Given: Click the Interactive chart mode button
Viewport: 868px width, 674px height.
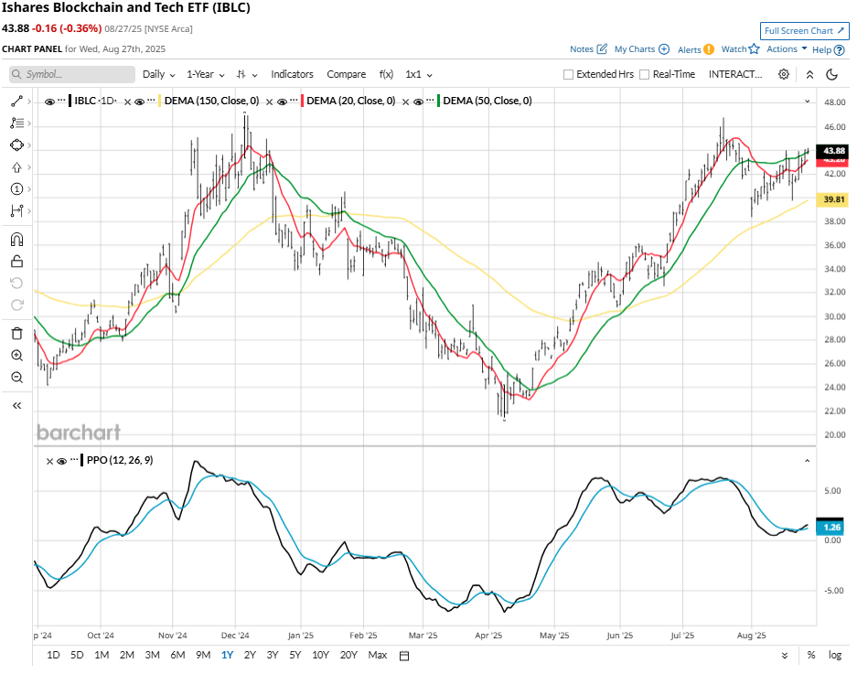Looking at the screenshot, I should coord(735,74).
